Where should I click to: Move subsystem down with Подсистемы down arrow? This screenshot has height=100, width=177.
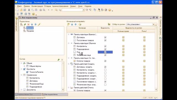click(36, 24)
